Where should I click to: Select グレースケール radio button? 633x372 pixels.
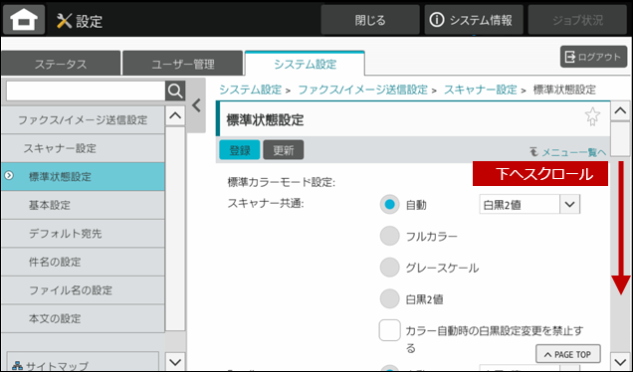click(389, 268)
